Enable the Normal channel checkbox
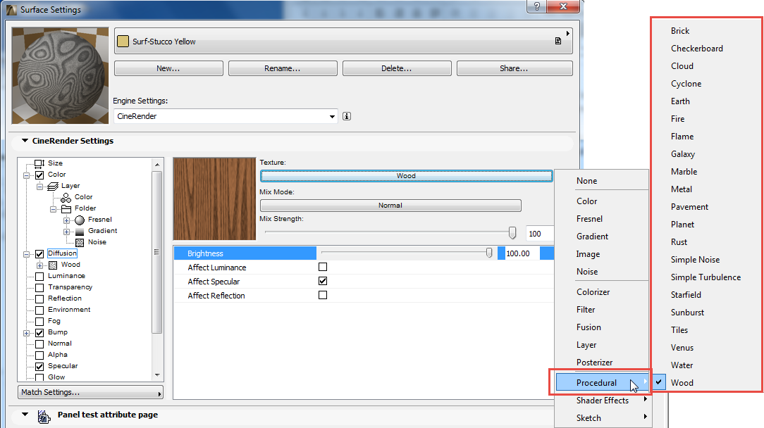Screen dimensions: 764x428 click(x=39, y=344)
